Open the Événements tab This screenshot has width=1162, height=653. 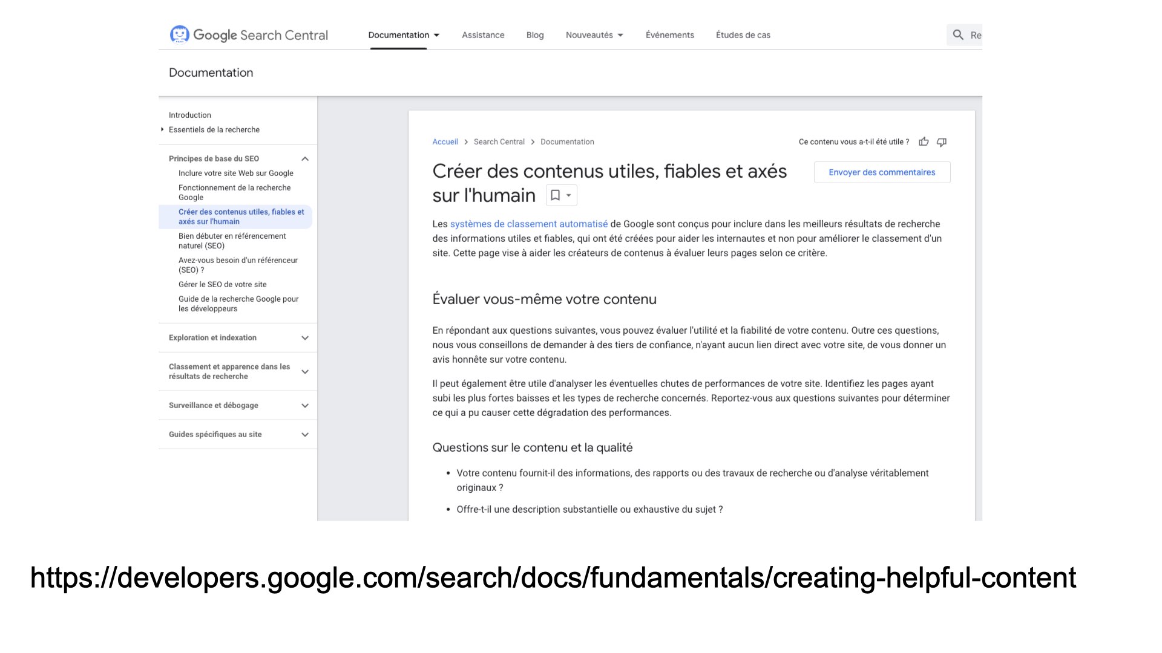670,35
